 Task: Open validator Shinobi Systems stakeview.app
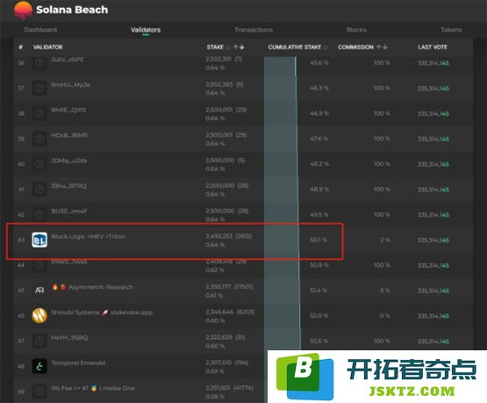pyautogui.click(x=102, y=313)
